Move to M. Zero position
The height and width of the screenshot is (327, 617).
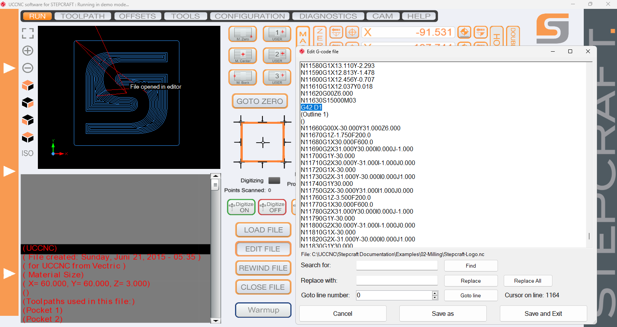[x=243, y=34]
